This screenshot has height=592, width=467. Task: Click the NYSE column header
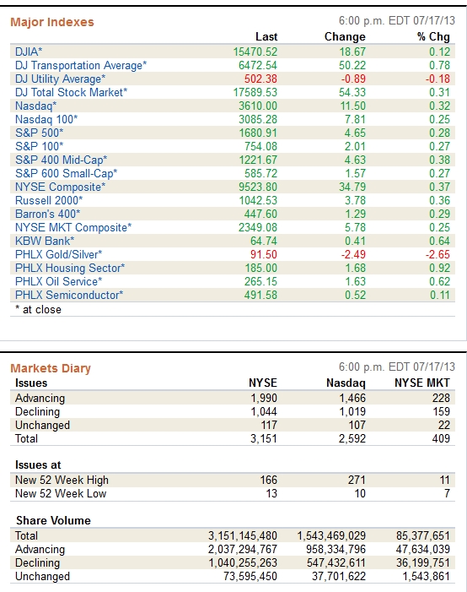[263, 383]
